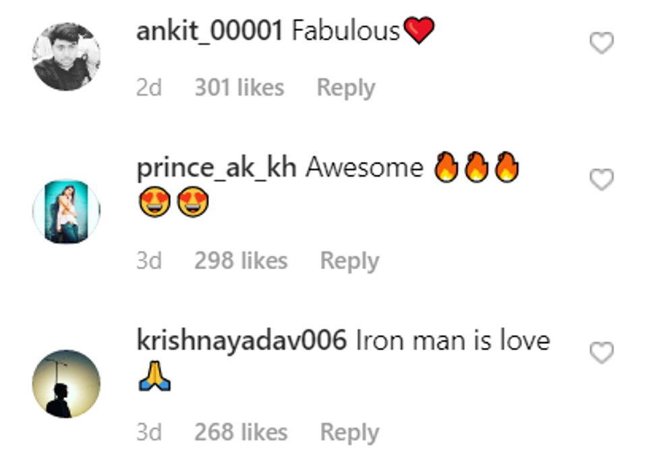Reply to the 'Awesome' comment
Image resolution: width=661 pixels, height=470 pixels.
click(349, 261)
